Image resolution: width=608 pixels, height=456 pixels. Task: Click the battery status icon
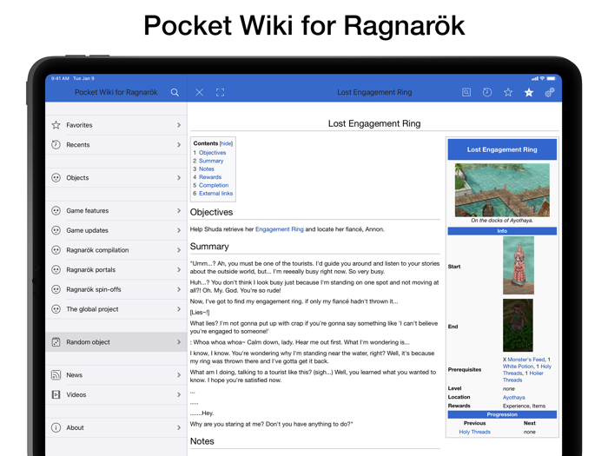coord(551,78)
